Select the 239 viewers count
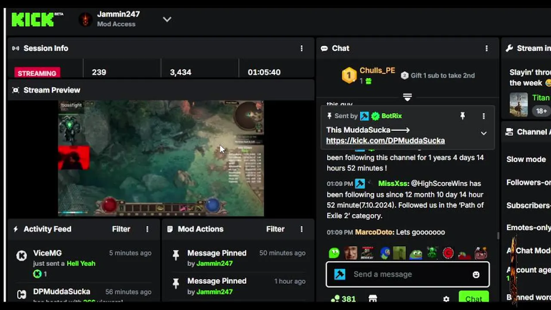The width and height of the screenshot is (551, 310). coord(99,72)
